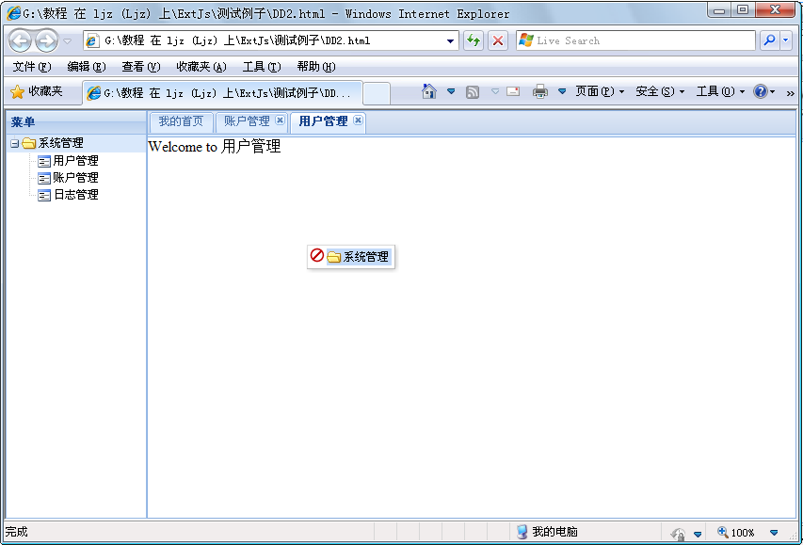Open the zoom percentage dropdown in status bar
The image size is (803, 545).
click(x=773, y=533)
